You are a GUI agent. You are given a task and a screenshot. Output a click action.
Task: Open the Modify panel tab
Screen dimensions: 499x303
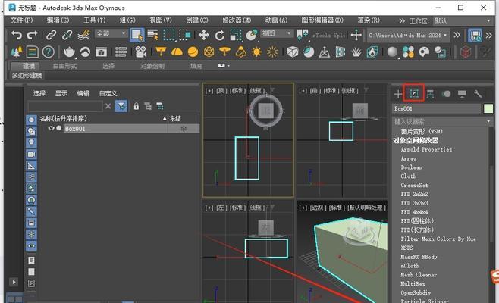tap(414, 93)
